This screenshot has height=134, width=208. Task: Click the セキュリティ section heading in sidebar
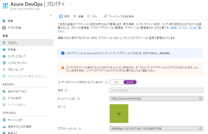(x=8, y=84)
